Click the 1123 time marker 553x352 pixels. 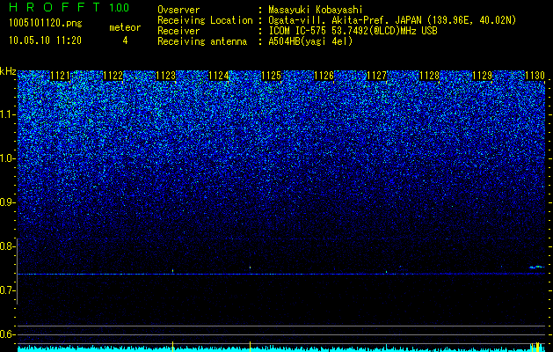pyautogui.click(x=166, y=76)
